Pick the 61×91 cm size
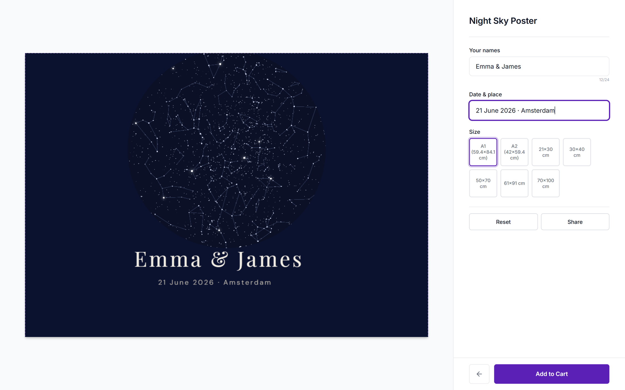This screenshot has height=390, width=625. pyautogui.click(x=514, y=183)
